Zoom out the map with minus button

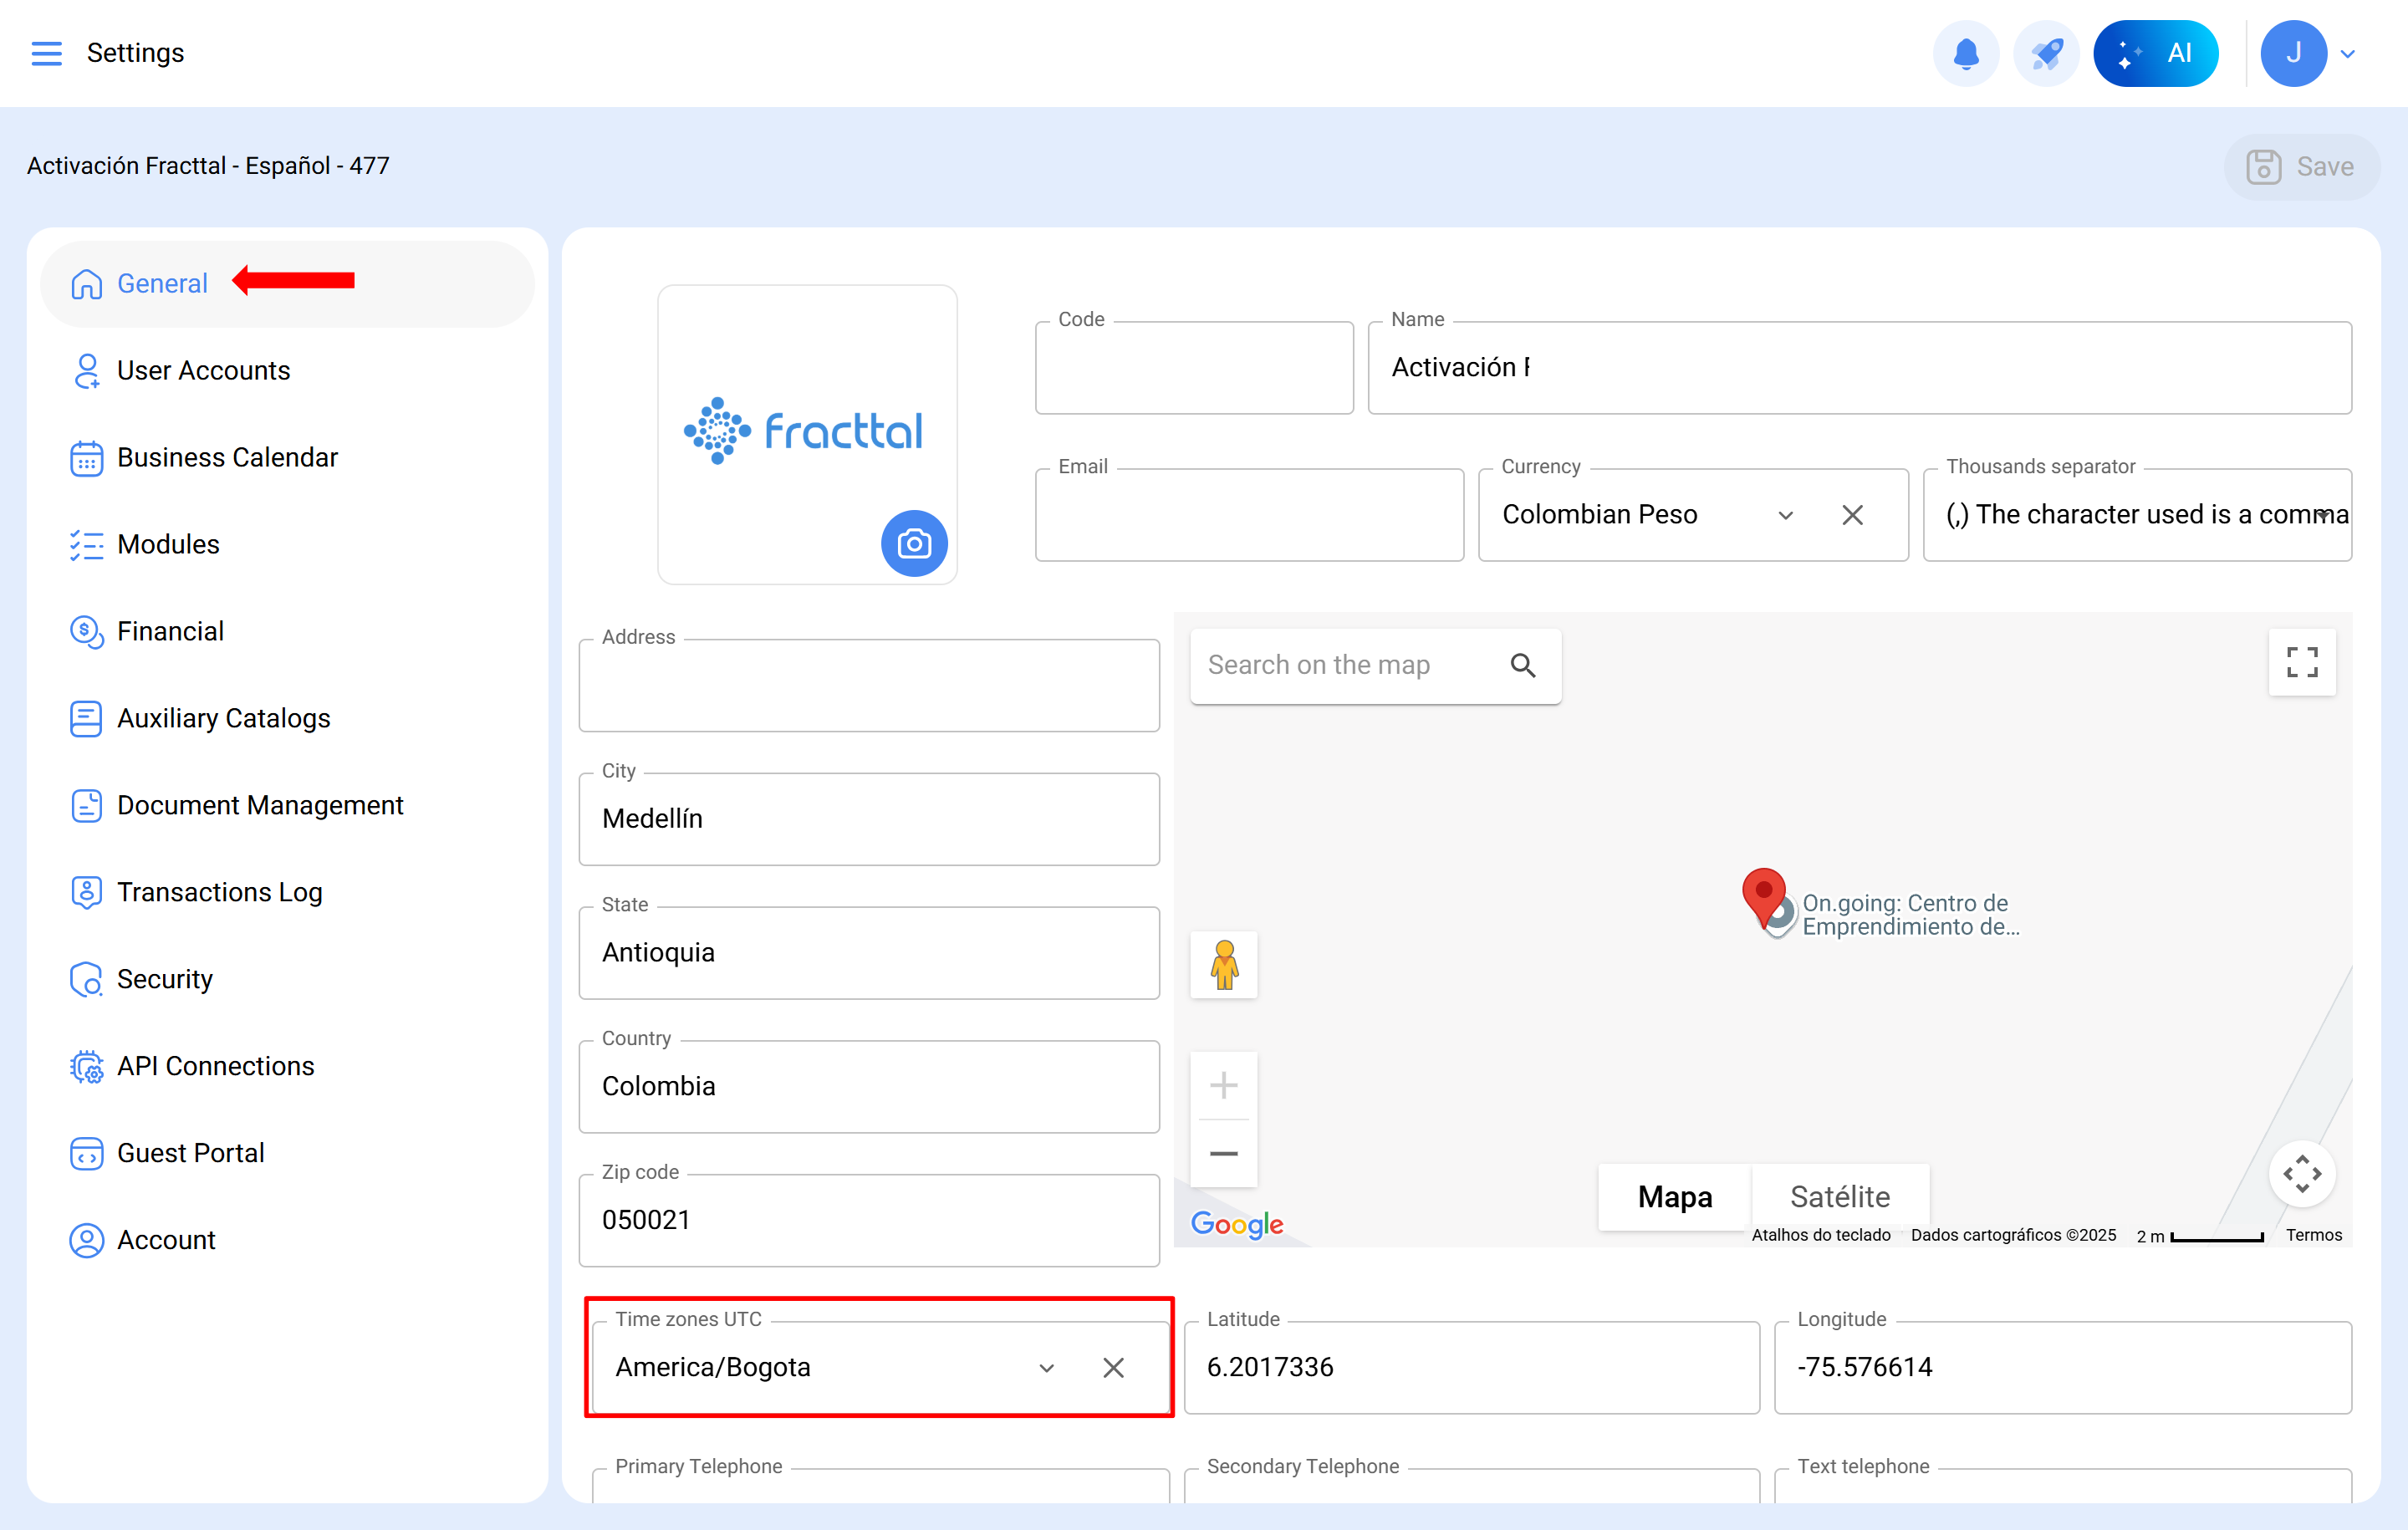(1223, 1154)
